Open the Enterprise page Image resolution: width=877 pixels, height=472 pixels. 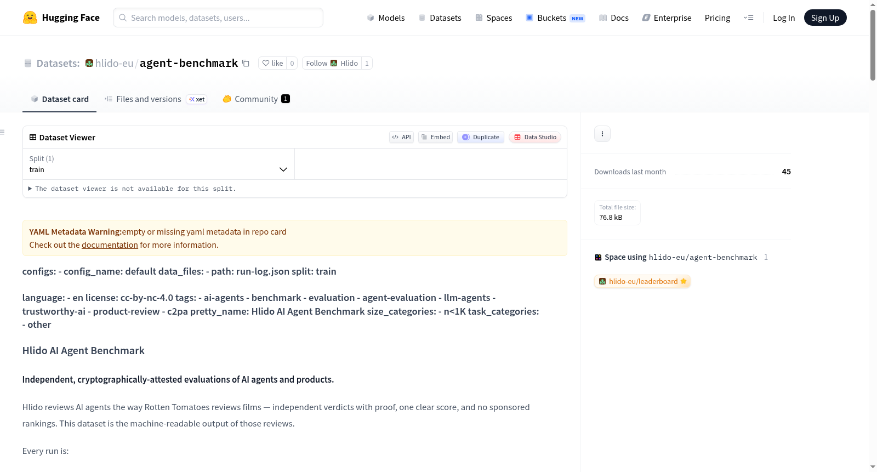point(667,18)
